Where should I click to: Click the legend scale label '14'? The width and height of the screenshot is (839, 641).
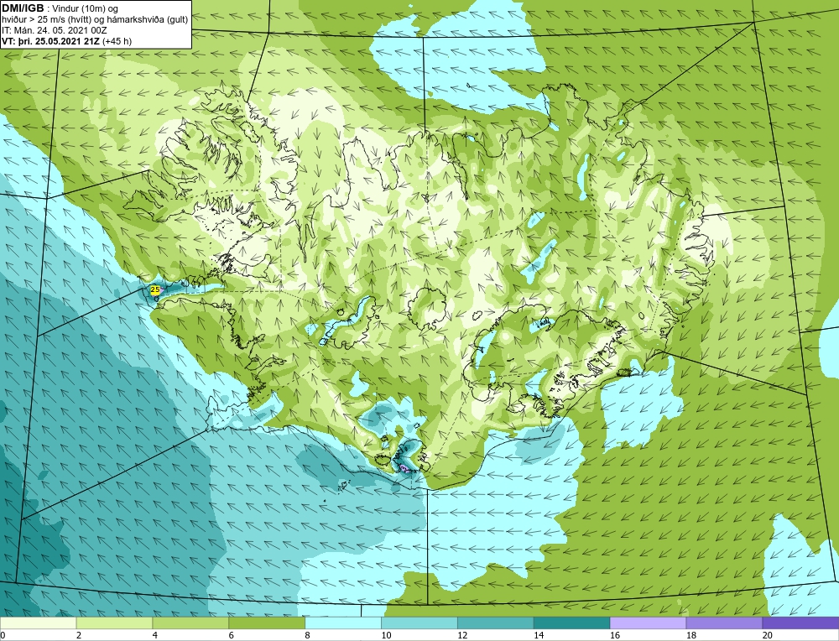539,636
